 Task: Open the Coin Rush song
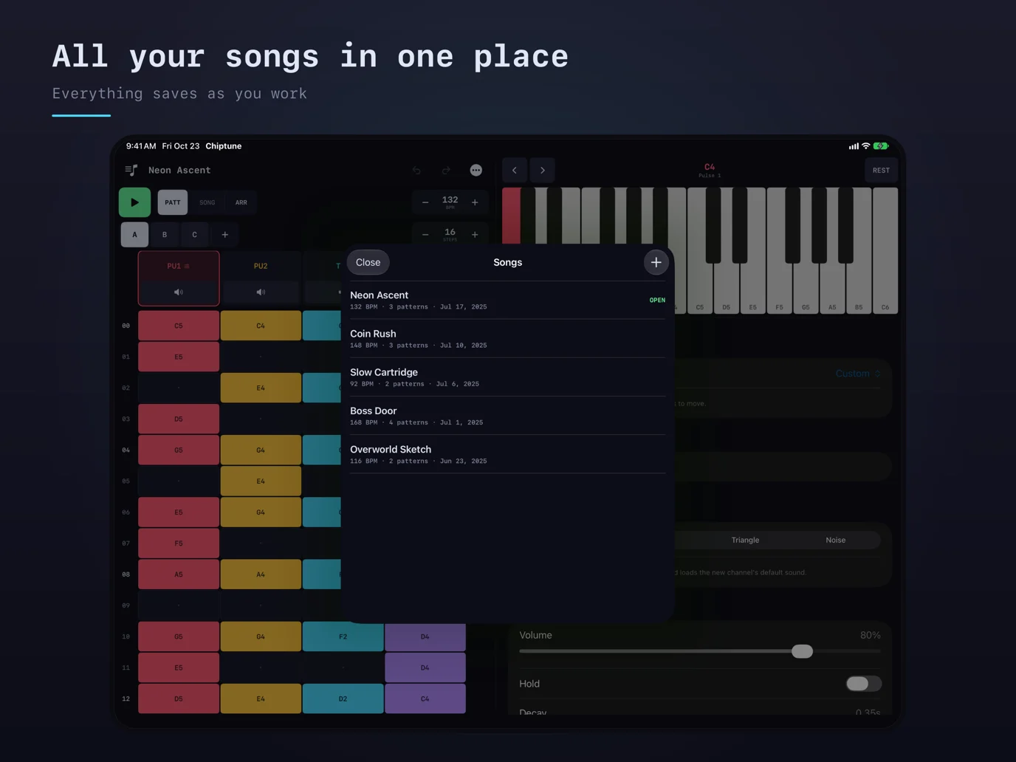(x=507, y=339)
